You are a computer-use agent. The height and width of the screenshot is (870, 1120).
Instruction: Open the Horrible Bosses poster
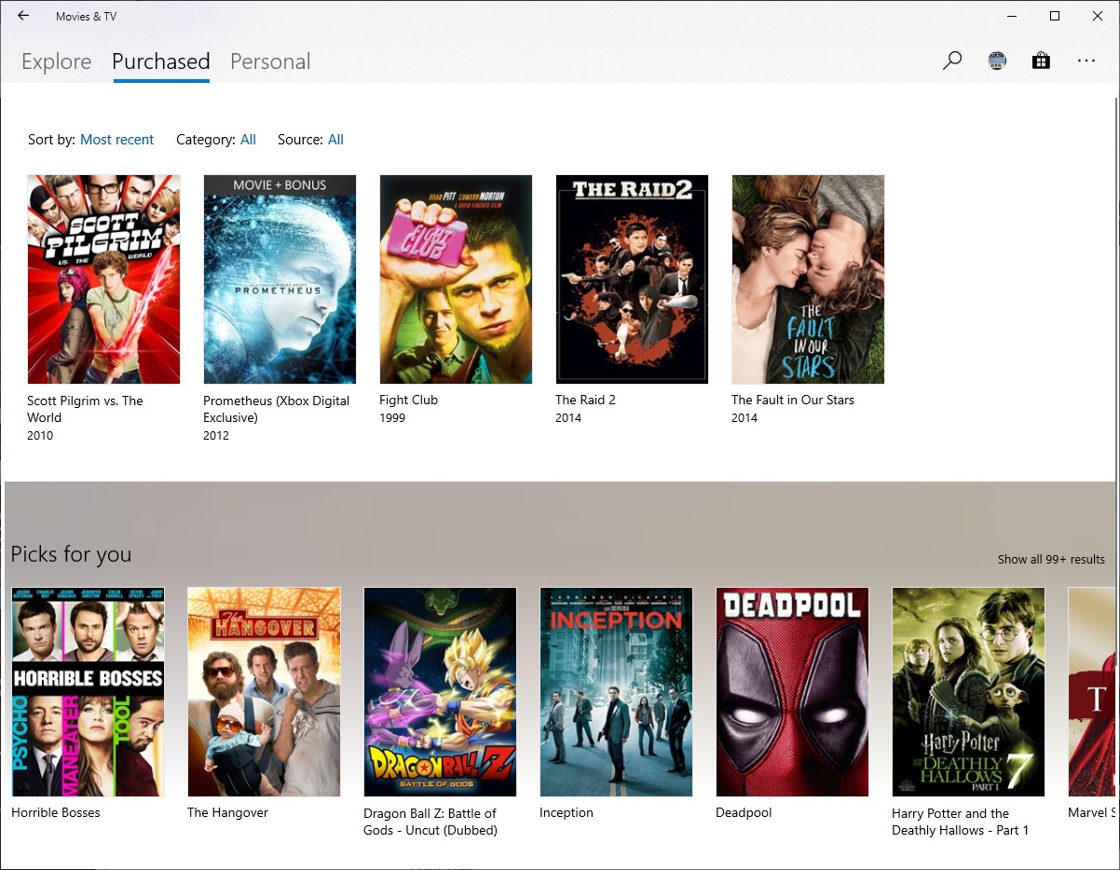[x=88, y=692]
